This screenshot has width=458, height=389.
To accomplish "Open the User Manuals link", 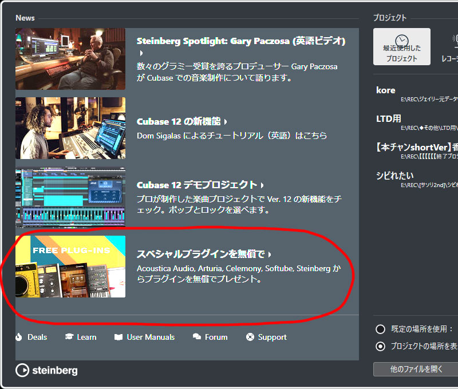I will 151,337.
